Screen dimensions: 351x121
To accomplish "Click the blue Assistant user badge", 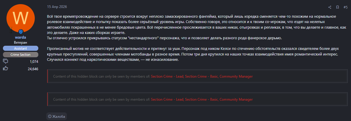I will coord(20,48).
